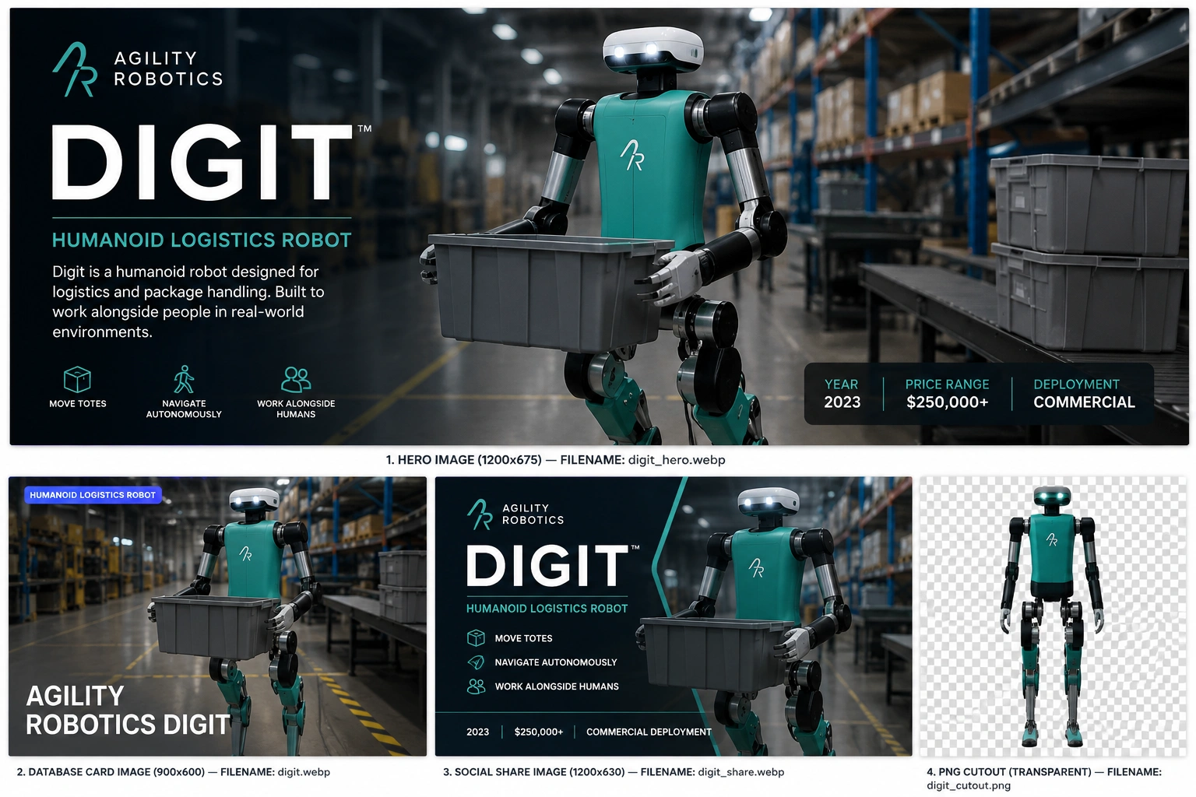The height and width of the screenshot is (797, 1196).
Task: Click the chest logo on the hero image robot
Action: coord(632,155)
